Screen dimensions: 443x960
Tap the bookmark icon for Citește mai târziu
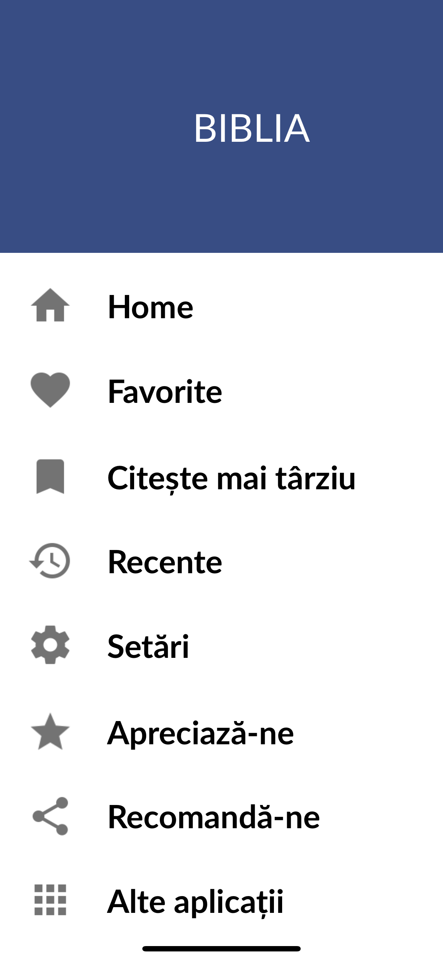point(50,480)
